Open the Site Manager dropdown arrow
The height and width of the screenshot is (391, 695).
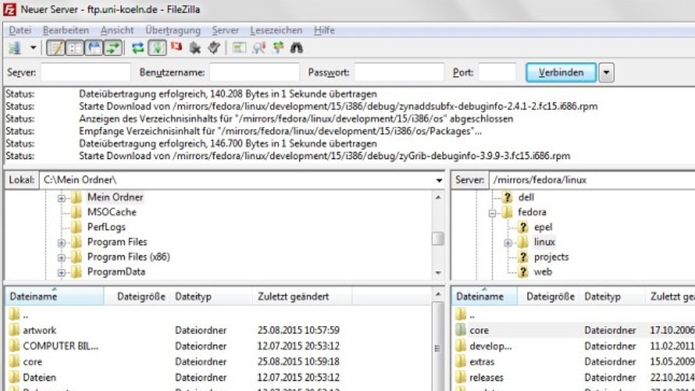[x=33, y=48]
